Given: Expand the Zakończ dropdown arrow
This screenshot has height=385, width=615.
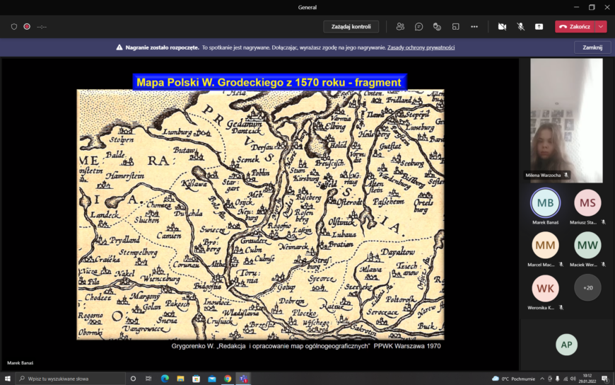Looking at the screenshot, I should [601, 27].
